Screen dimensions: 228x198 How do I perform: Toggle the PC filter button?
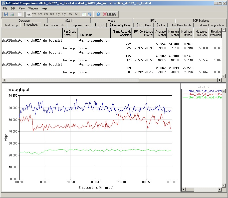76,14
